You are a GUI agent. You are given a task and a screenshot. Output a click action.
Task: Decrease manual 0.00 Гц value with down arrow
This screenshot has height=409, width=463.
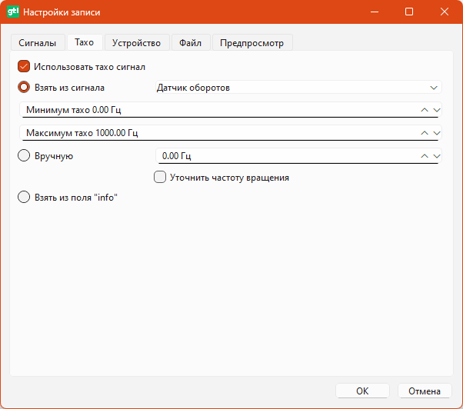coord(437,156)
